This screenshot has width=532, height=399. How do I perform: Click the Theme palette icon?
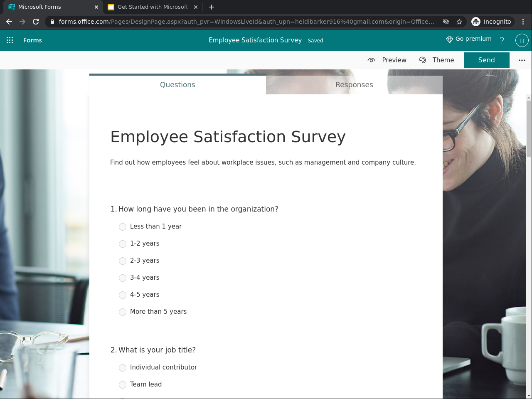point(423,60)
